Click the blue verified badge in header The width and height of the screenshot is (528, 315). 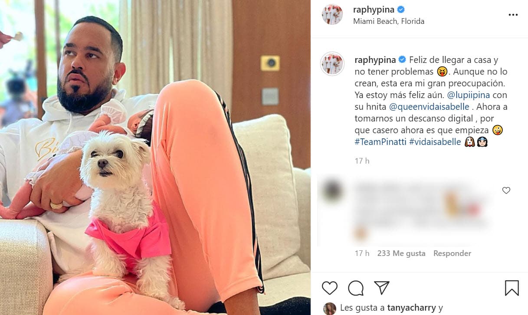(401, 10)
